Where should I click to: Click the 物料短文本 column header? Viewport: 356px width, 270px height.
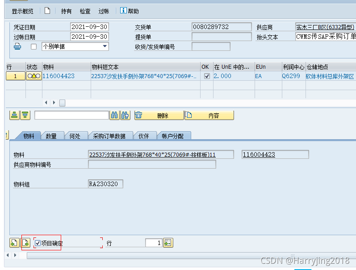(145, 67)
